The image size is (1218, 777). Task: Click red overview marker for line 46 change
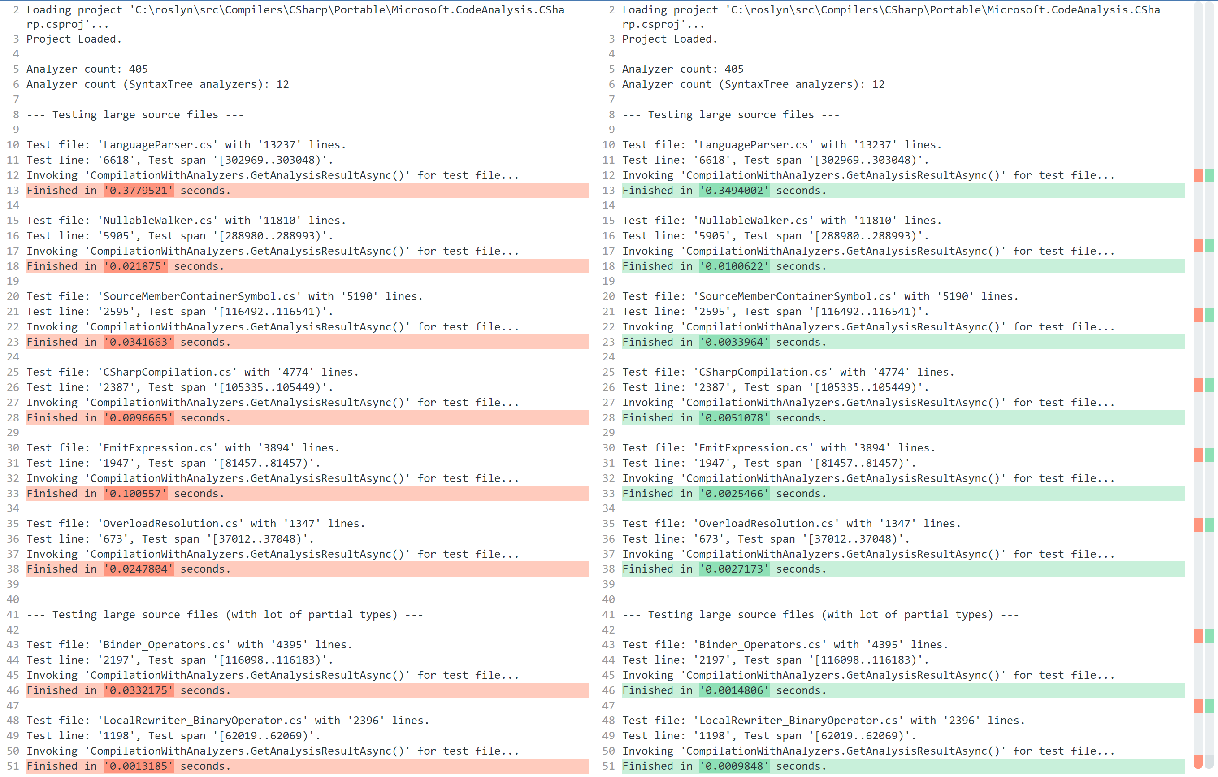tap(1198, 636)
